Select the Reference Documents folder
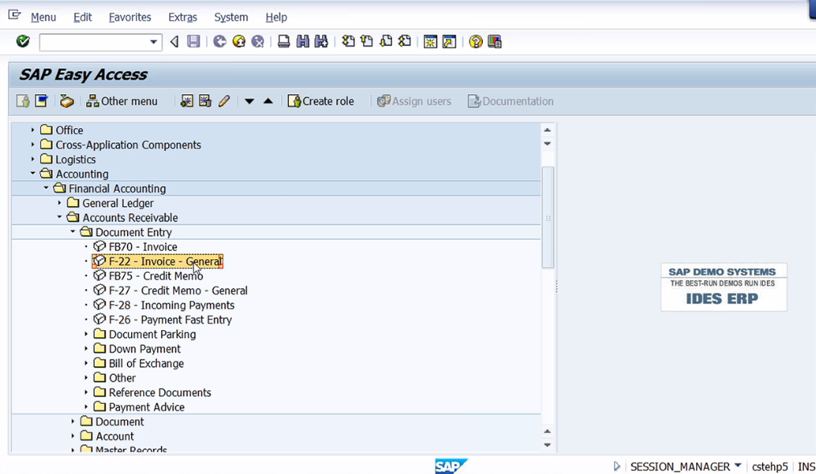Screen dimensions: 816x474 [159, 392]
